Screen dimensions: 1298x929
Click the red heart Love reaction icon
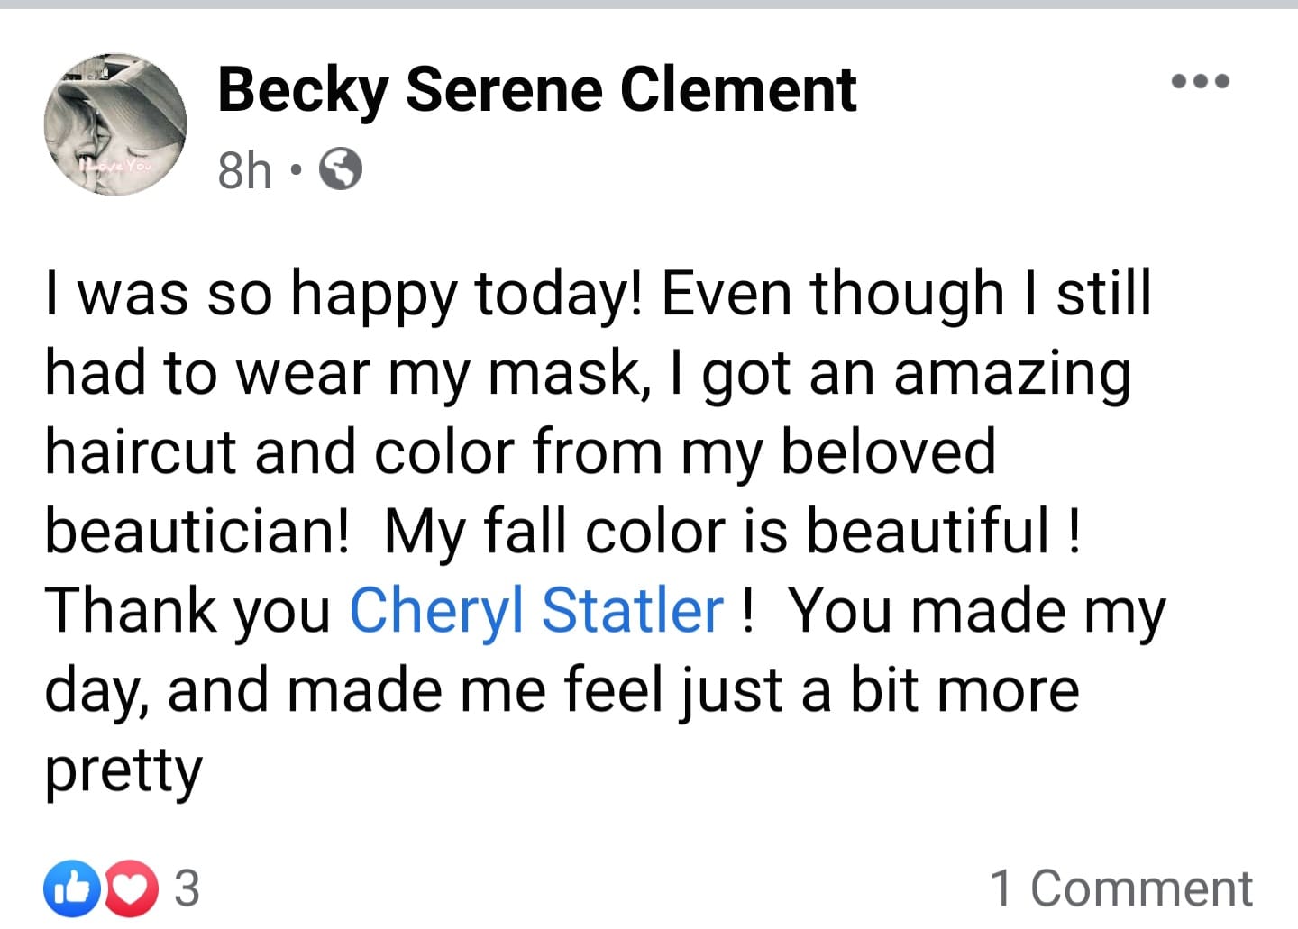coord(130,888)
